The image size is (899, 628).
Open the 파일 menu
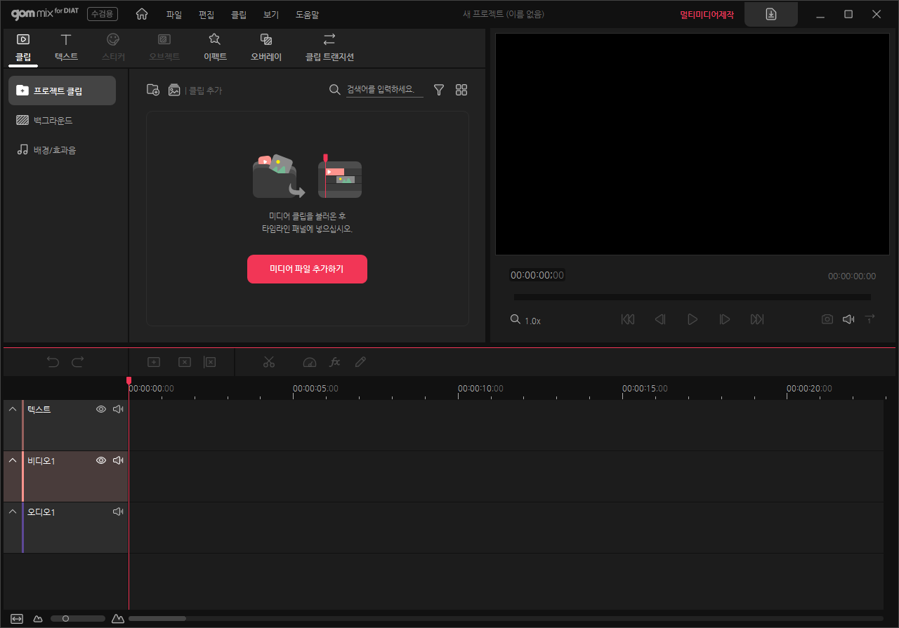[x=173, y=15]
